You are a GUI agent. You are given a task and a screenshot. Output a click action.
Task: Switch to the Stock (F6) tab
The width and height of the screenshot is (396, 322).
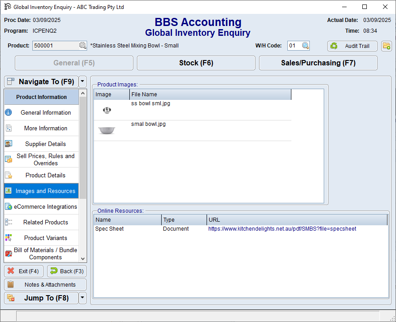[196, 63]
